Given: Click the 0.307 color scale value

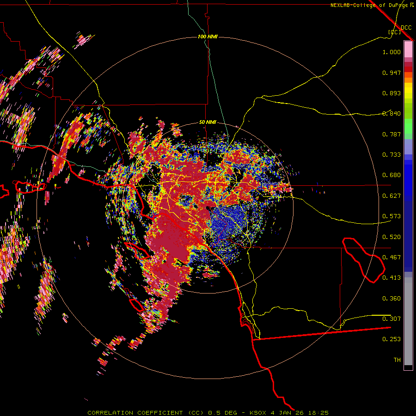Looking at the screenshot, I should (392, 318).
